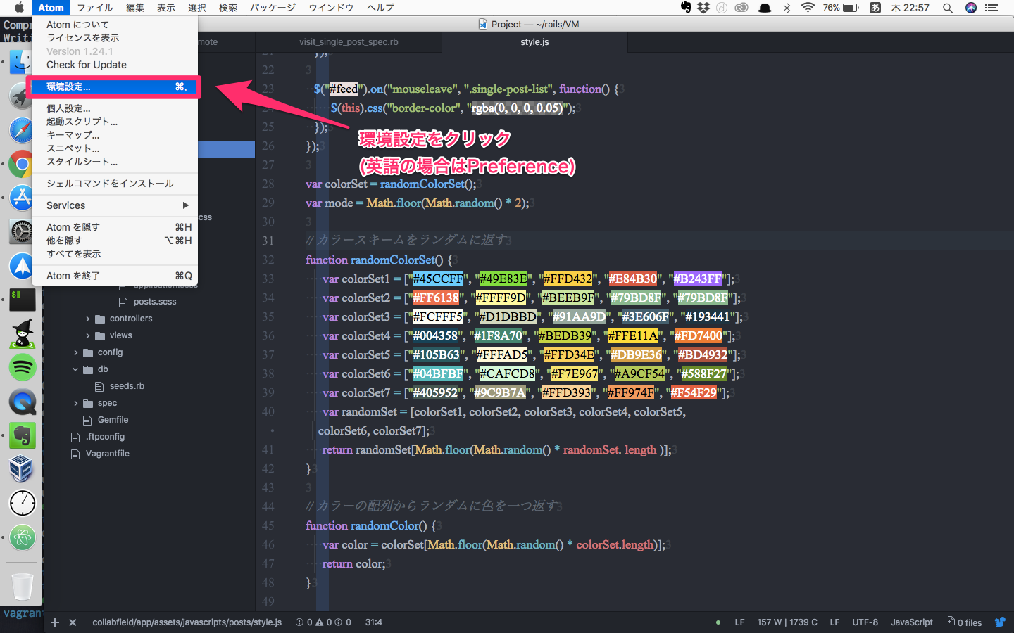Click the battery status indicator
This screenshot has height=633, width=1014.
click(841, 8)
